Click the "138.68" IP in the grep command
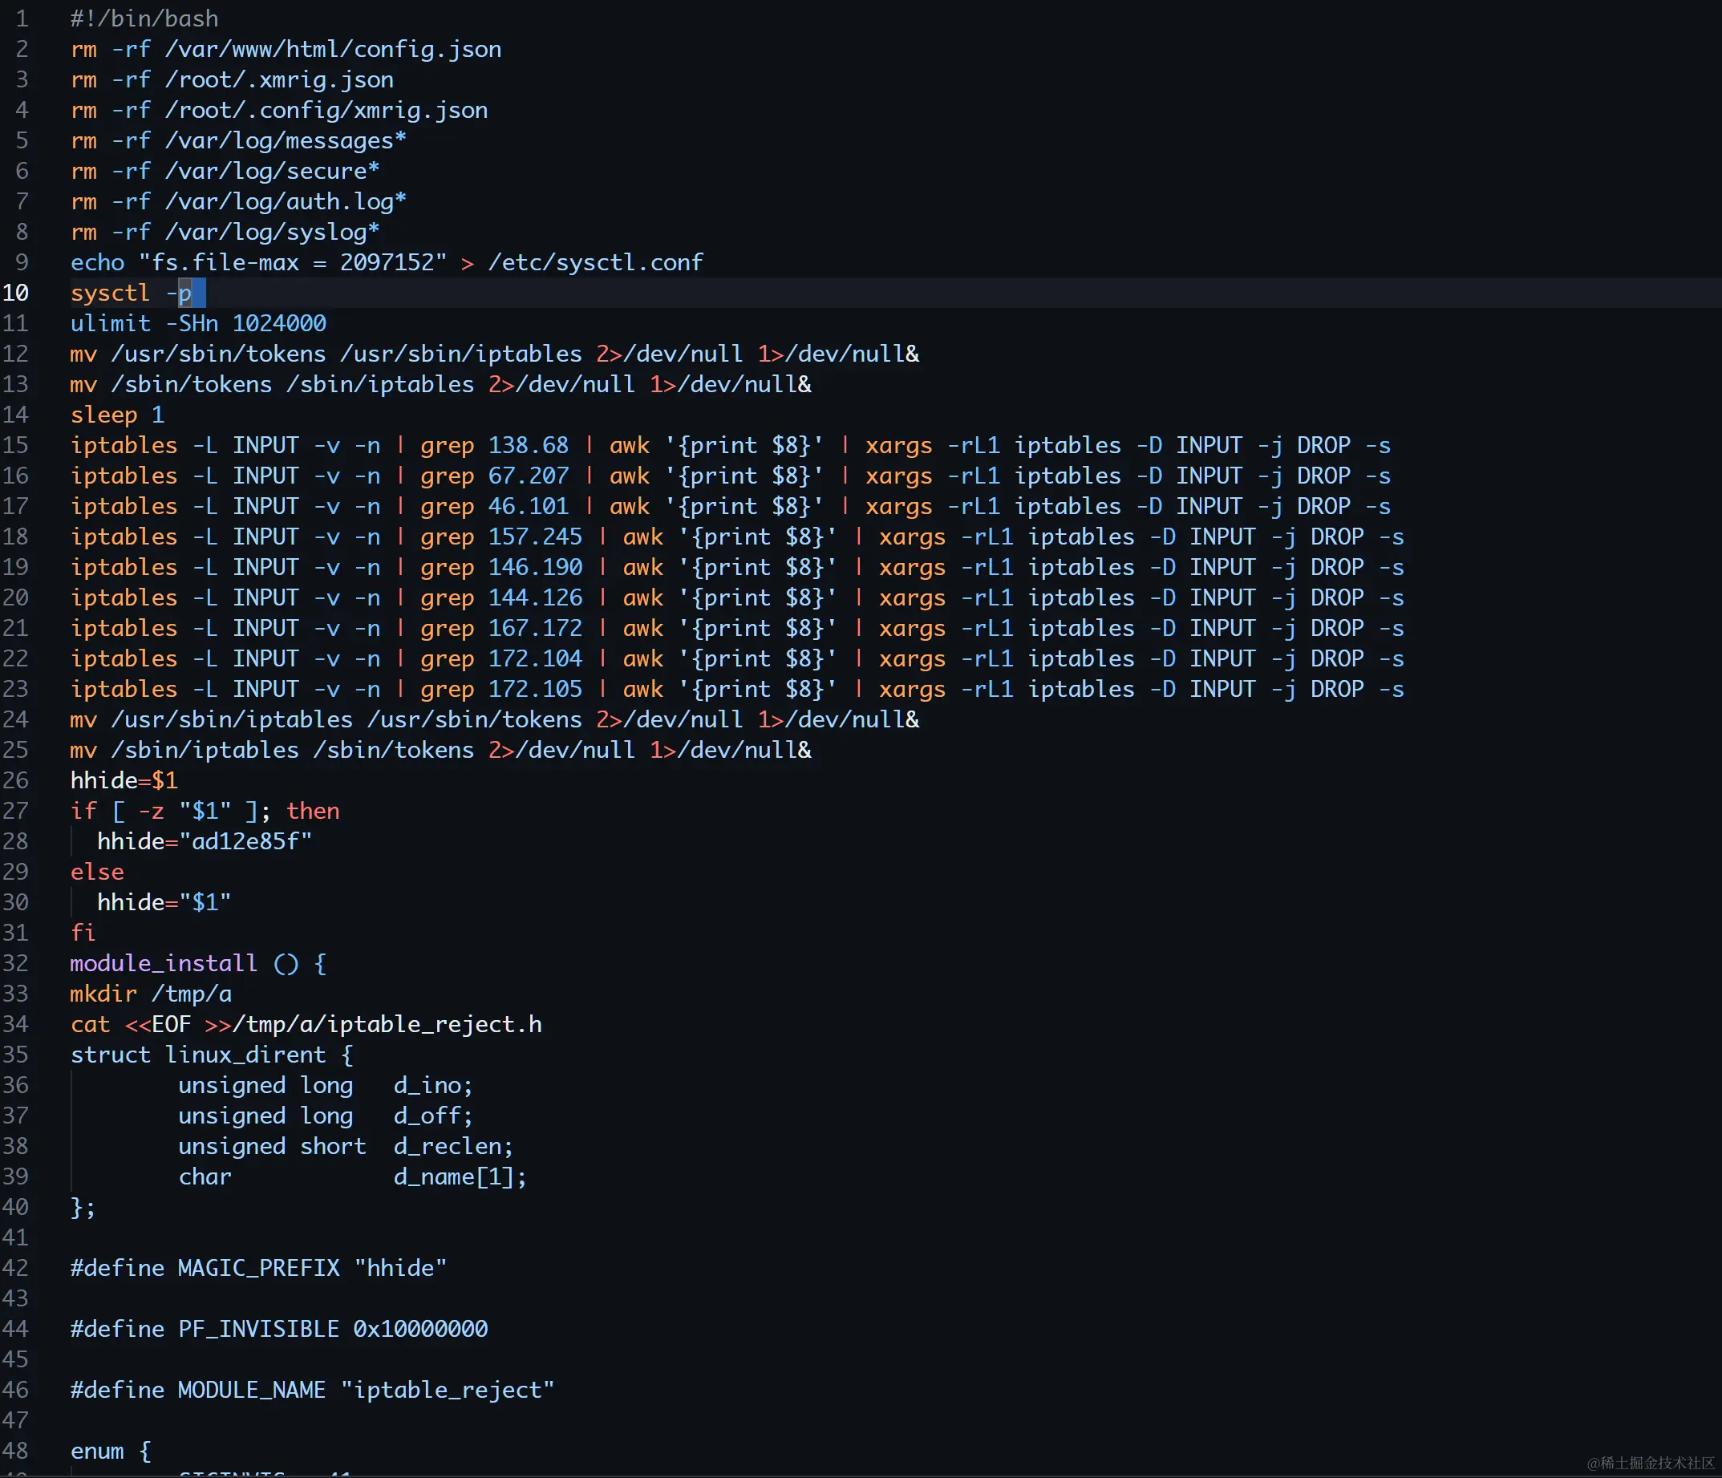The width and height of the screenshot is (1722, 1478). pyautogui.click(x=528, y=445)
